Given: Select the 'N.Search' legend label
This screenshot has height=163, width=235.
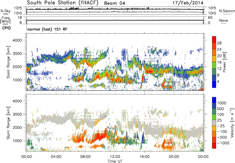Looking at the screenshot, I should (227, 11).
